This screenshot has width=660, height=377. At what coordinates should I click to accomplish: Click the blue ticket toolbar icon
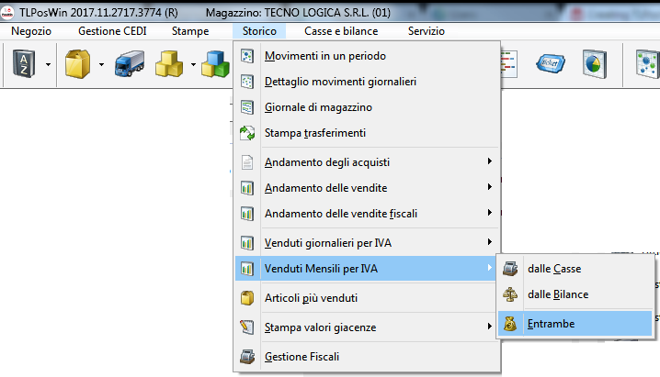[550, 64]
